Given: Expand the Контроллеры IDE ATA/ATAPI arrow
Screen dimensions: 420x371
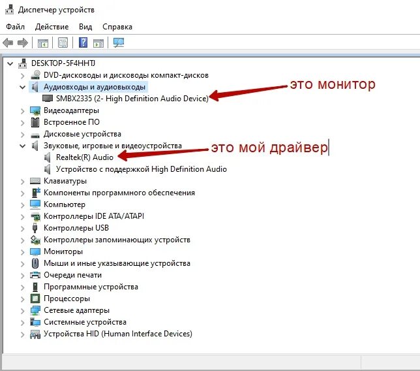Looking at the screenshot, I should [x=23, y=217].
